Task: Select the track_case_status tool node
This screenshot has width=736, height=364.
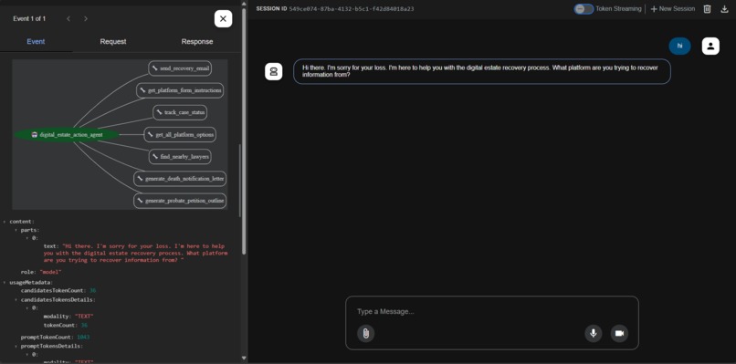Action: click(180, 112)
